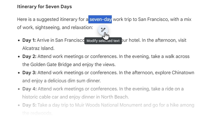Click the bold "Day 3:" label
The height and width of the screenshot is (119, 205).
(29, 73)
